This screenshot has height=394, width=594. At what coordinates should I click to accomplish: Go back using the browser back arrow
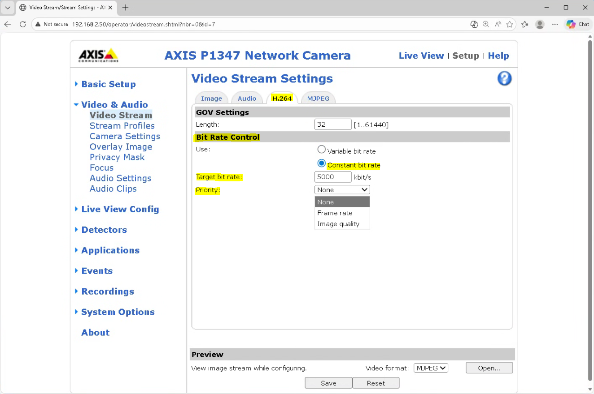[8, 24]
